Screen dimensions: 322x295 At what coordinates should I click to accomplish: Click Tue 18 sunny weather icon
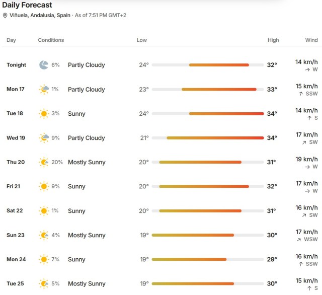click(44, 114)
